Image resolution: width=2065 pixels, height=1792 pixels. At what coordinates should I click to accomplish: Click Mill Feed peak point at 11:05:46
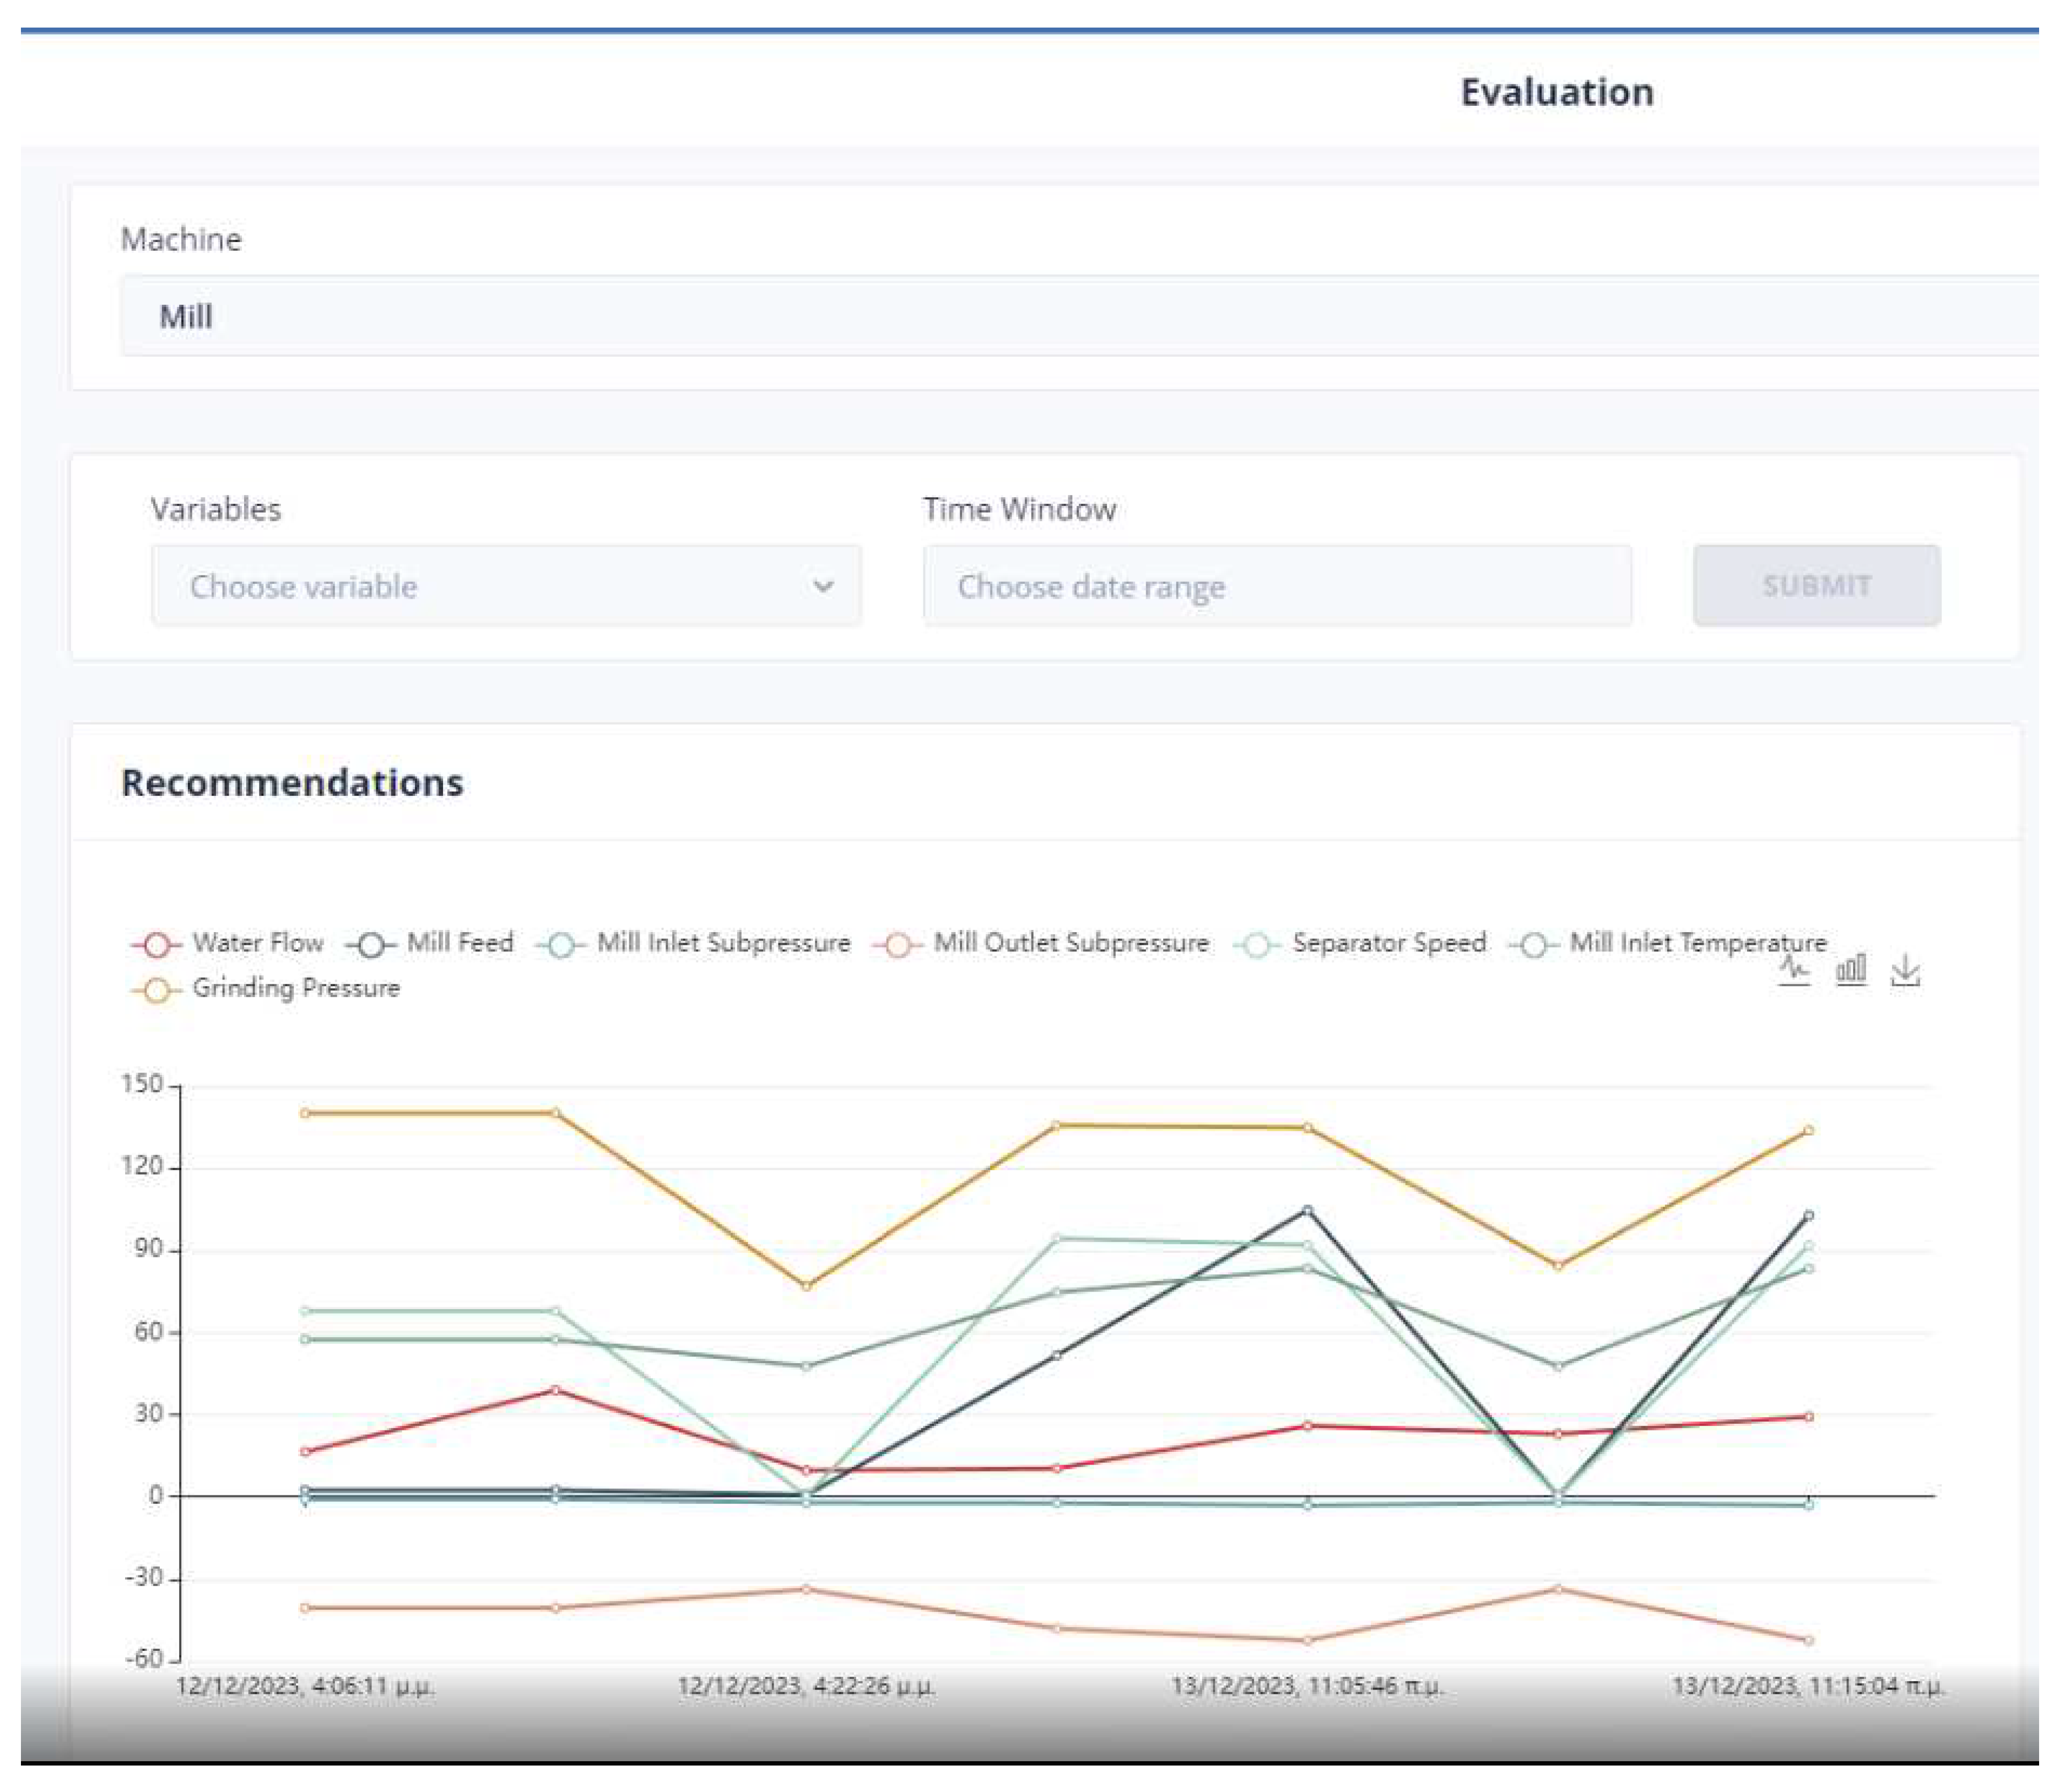1307,1210
